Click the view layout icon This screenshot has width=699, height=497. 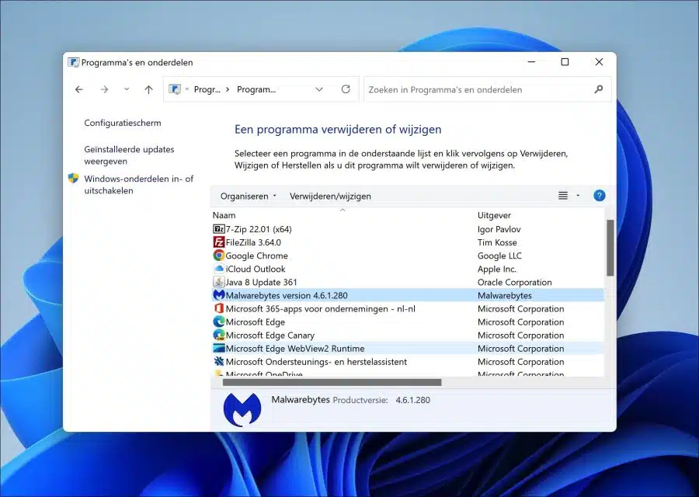tap(563, 196)
